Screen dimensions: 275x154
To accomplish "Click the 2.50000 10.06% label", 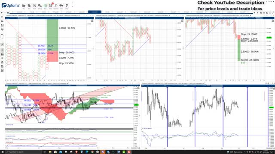I will (250, 51).
